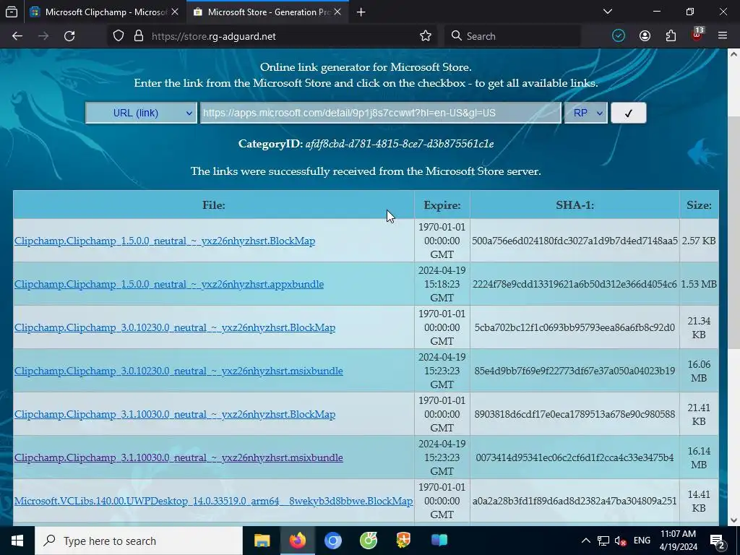Select SHA-1 hash starting with 500a756e
The width and height of the screenshot is (740, 555).
(x=575, y=241)
